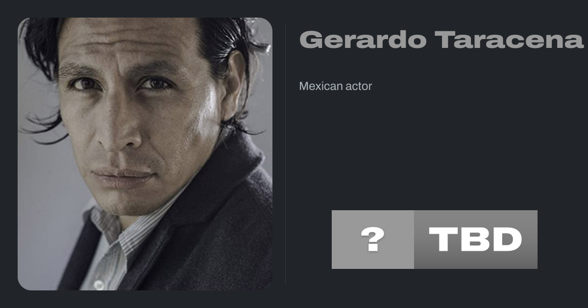588x308 pixels.
Task: Open the Gerardo Taracena portrait photo
Action: pyautogui.click(x=145, y=154)
